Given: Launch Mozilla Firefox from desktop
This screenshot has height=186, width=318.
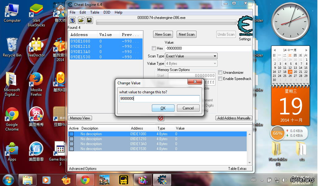Looking at the screenshot, I should [x=36, y=84].
